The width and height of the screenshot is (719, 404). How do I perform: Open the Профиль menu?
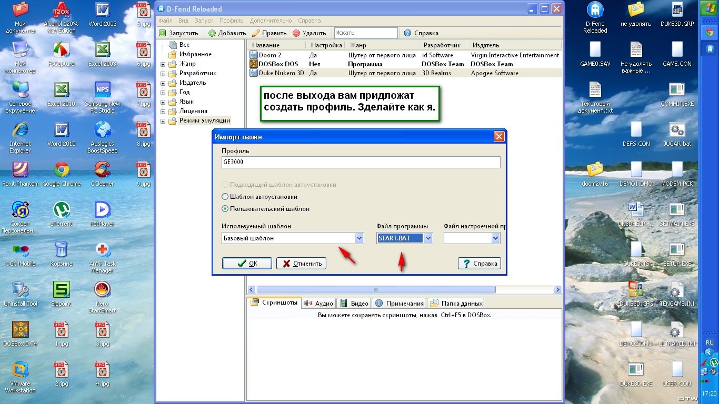[x=232, y=21]
